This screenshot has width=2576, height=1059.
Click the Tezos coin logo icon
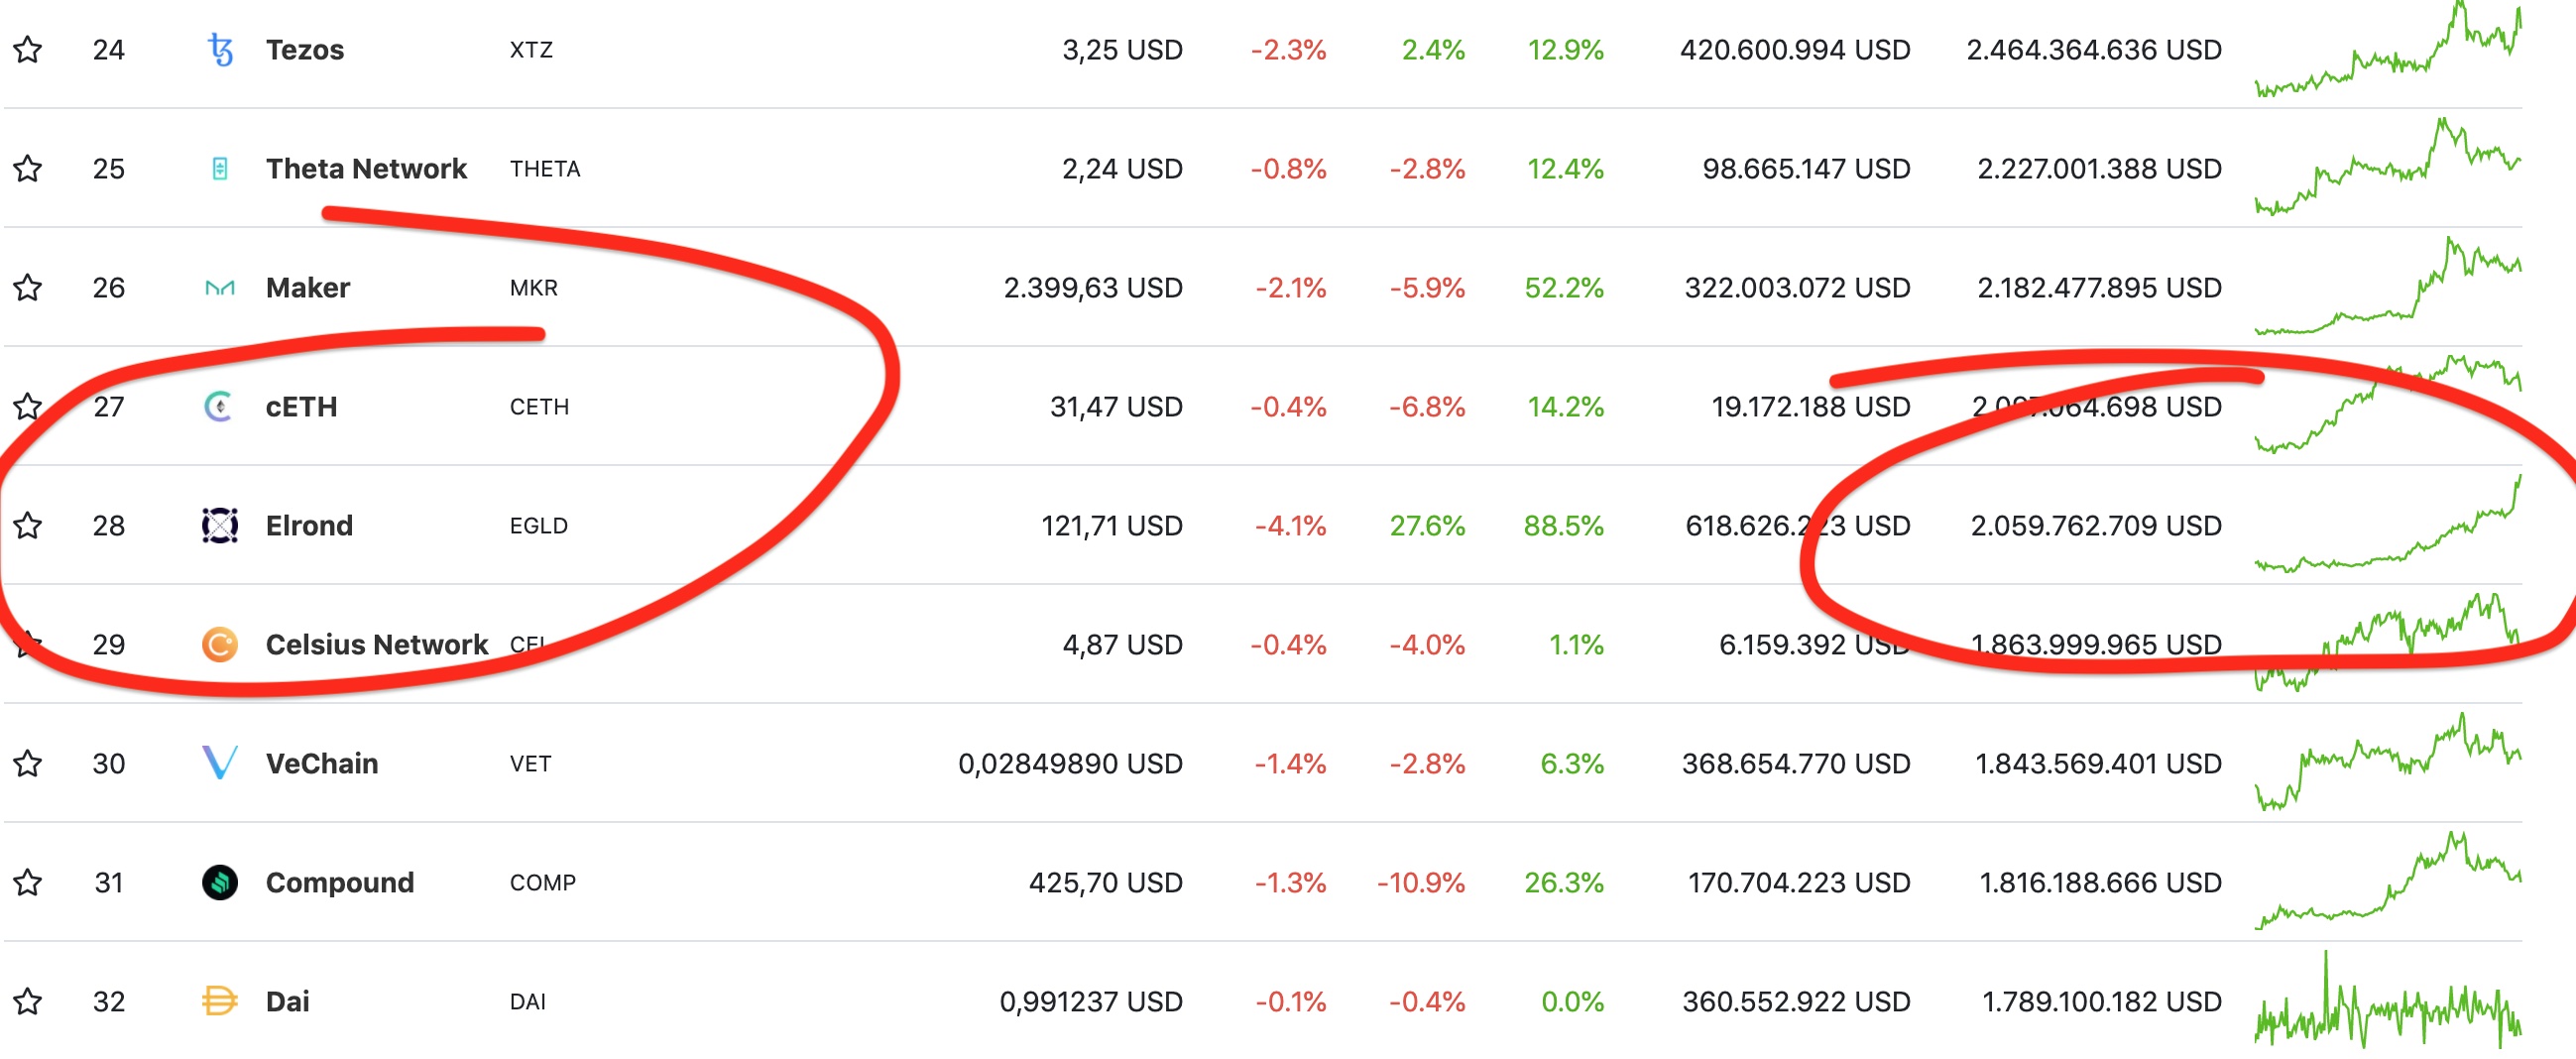[x=219, y=49]
